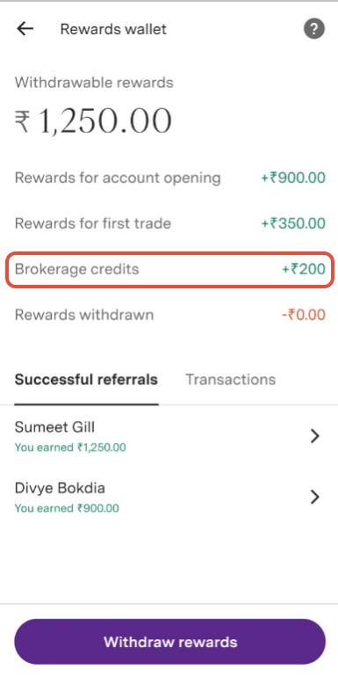Image resolution: width=338 pixels, height=677 pixels.
Task: Click "You earned ₹1,250.00" under Sumeet Gill
Action: 70,448
